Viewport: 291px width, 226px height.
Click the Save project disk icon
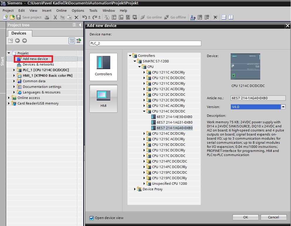tap(18, 17)
